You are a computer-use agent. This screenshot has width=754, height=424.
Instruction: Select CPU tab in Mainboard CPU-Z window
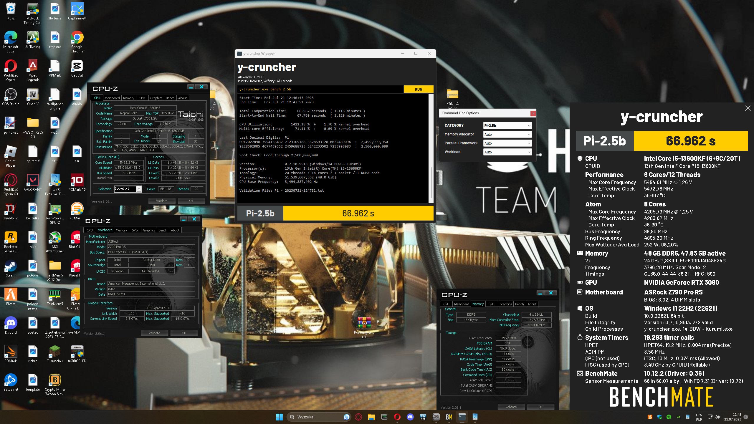(90, 230)
